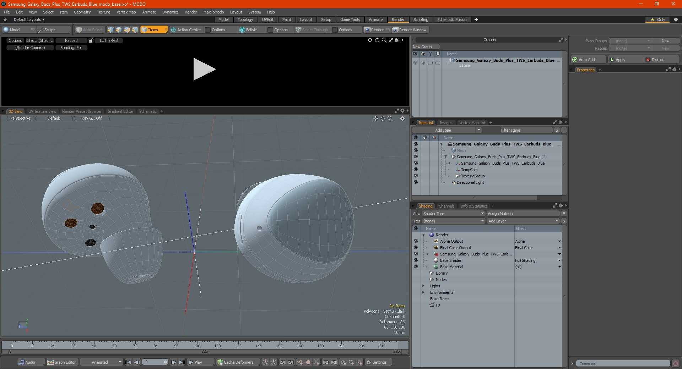
Task: Click the New Group button
Action: [x=426, y=47]
